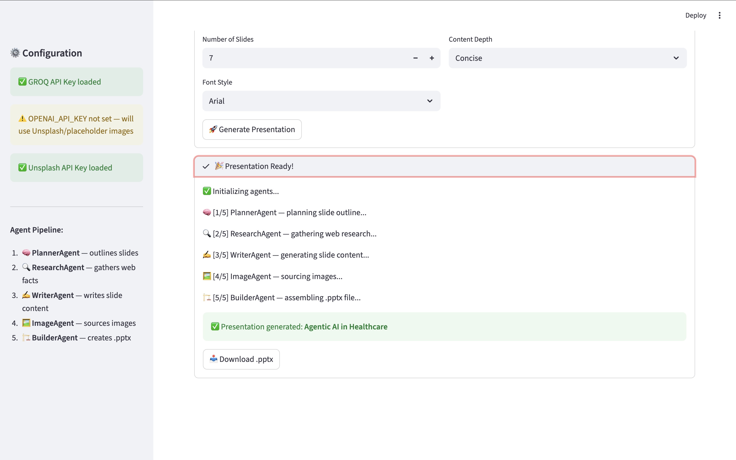Click the plus stepper for Number of Slides
The height and width of the screenshot is (460, 736).
(432, 58)
